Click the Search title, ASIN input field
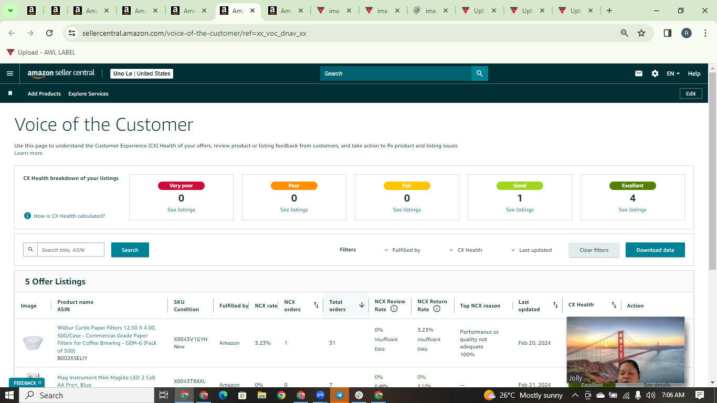717x403 pixels. click(70, 250)
